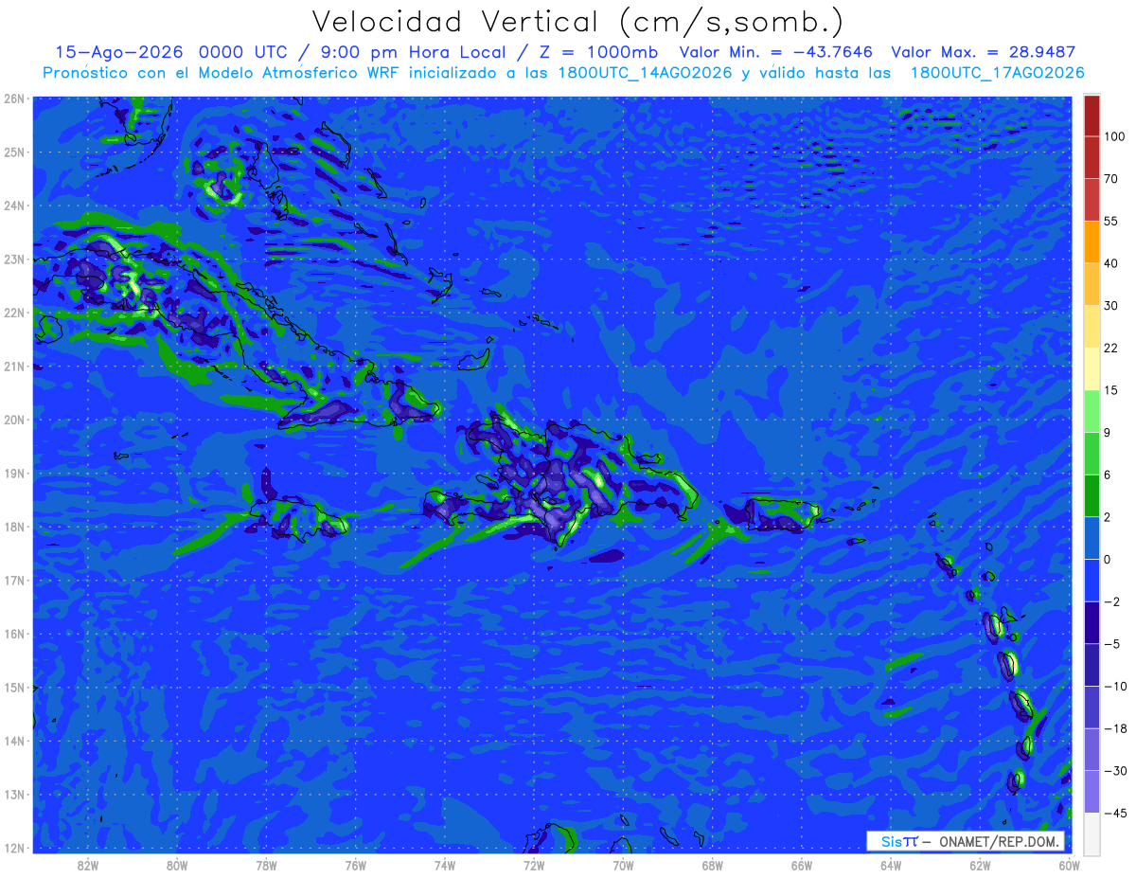Pick the dark red swatch above 100
1136x878 pixels.
[1092, 116]
